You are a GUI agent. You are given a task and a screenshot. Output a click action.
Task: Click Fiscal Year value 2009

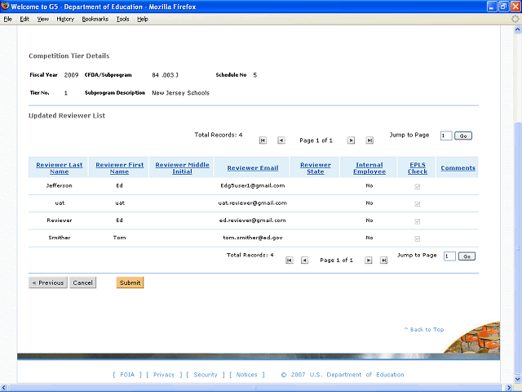(x=71, y=75)
